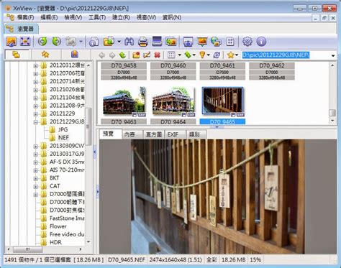This screenshot has width=341, height=268.
Task: Rotate image right with green clockwise icon
Action: point(56,42)
